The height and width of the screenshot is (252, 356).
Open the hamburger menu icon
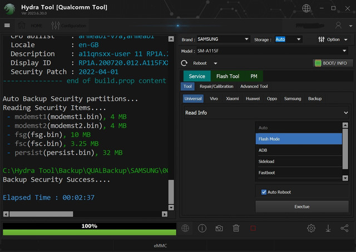pos(7,25)
